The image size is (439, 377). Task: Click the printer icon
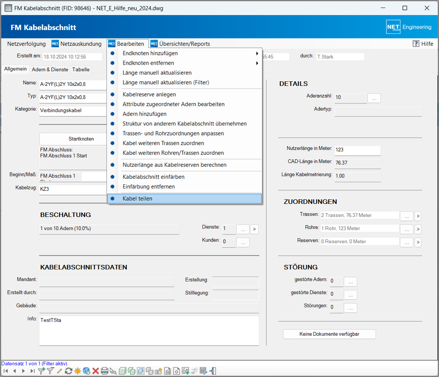[104, 371]
